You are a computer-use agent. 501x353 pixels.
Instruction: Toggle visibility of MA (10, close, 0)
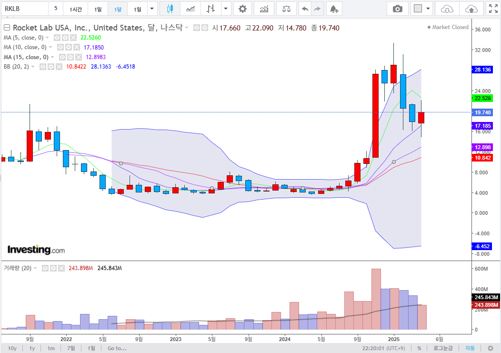[60, 47]
